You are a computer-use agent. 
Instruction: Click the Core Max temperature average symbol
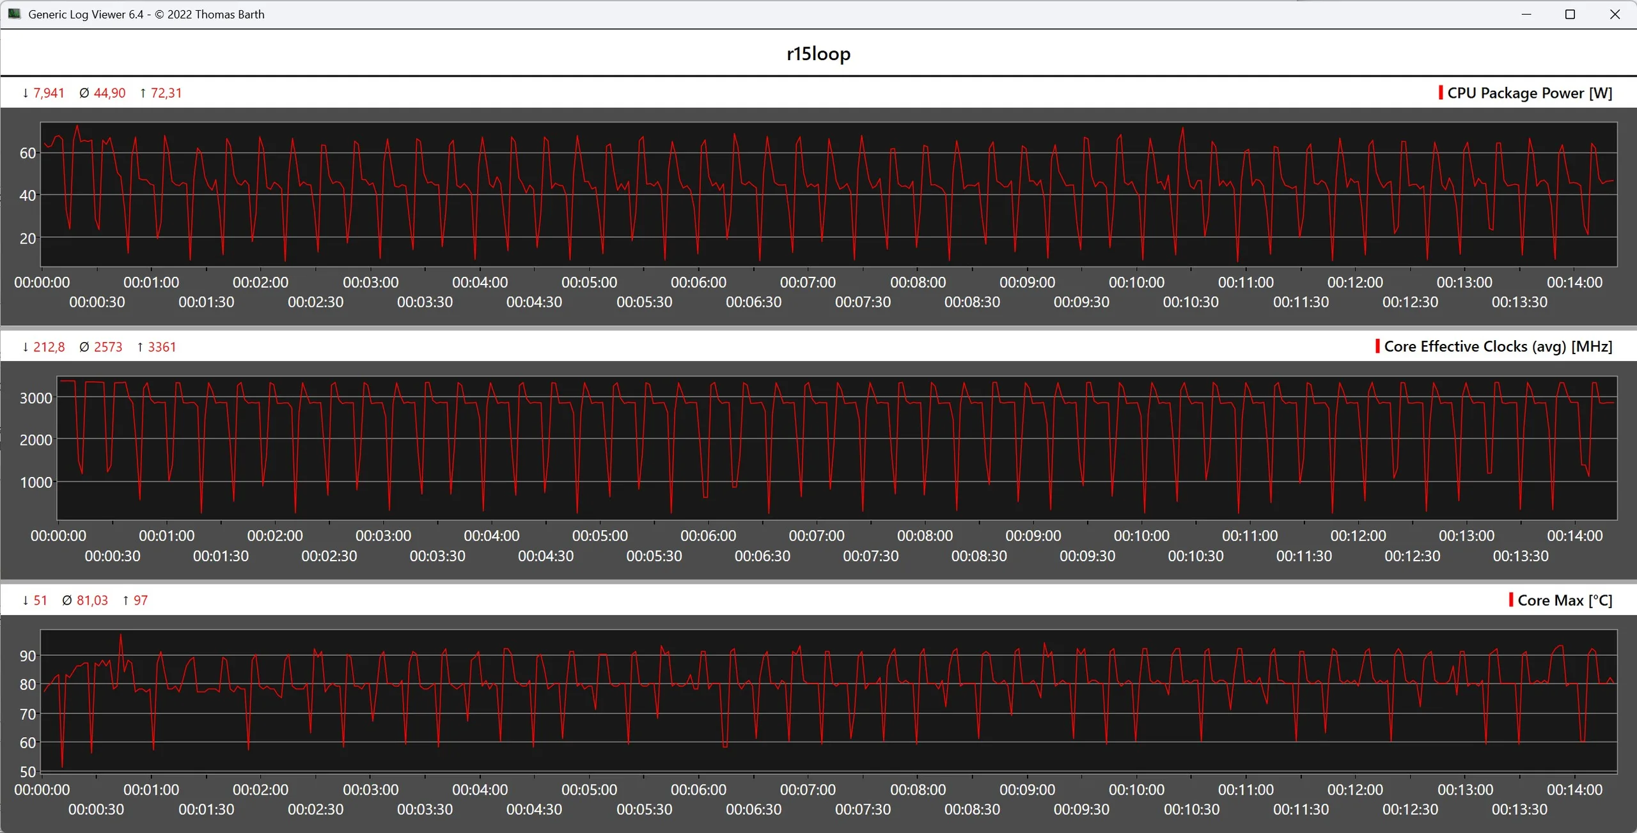click(x=67, y=600)
